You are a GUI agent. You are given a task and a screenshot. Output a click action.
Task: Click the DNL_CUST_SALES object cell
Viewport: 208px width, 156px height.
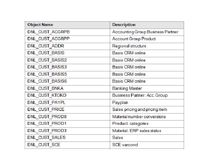click(47, 138)
